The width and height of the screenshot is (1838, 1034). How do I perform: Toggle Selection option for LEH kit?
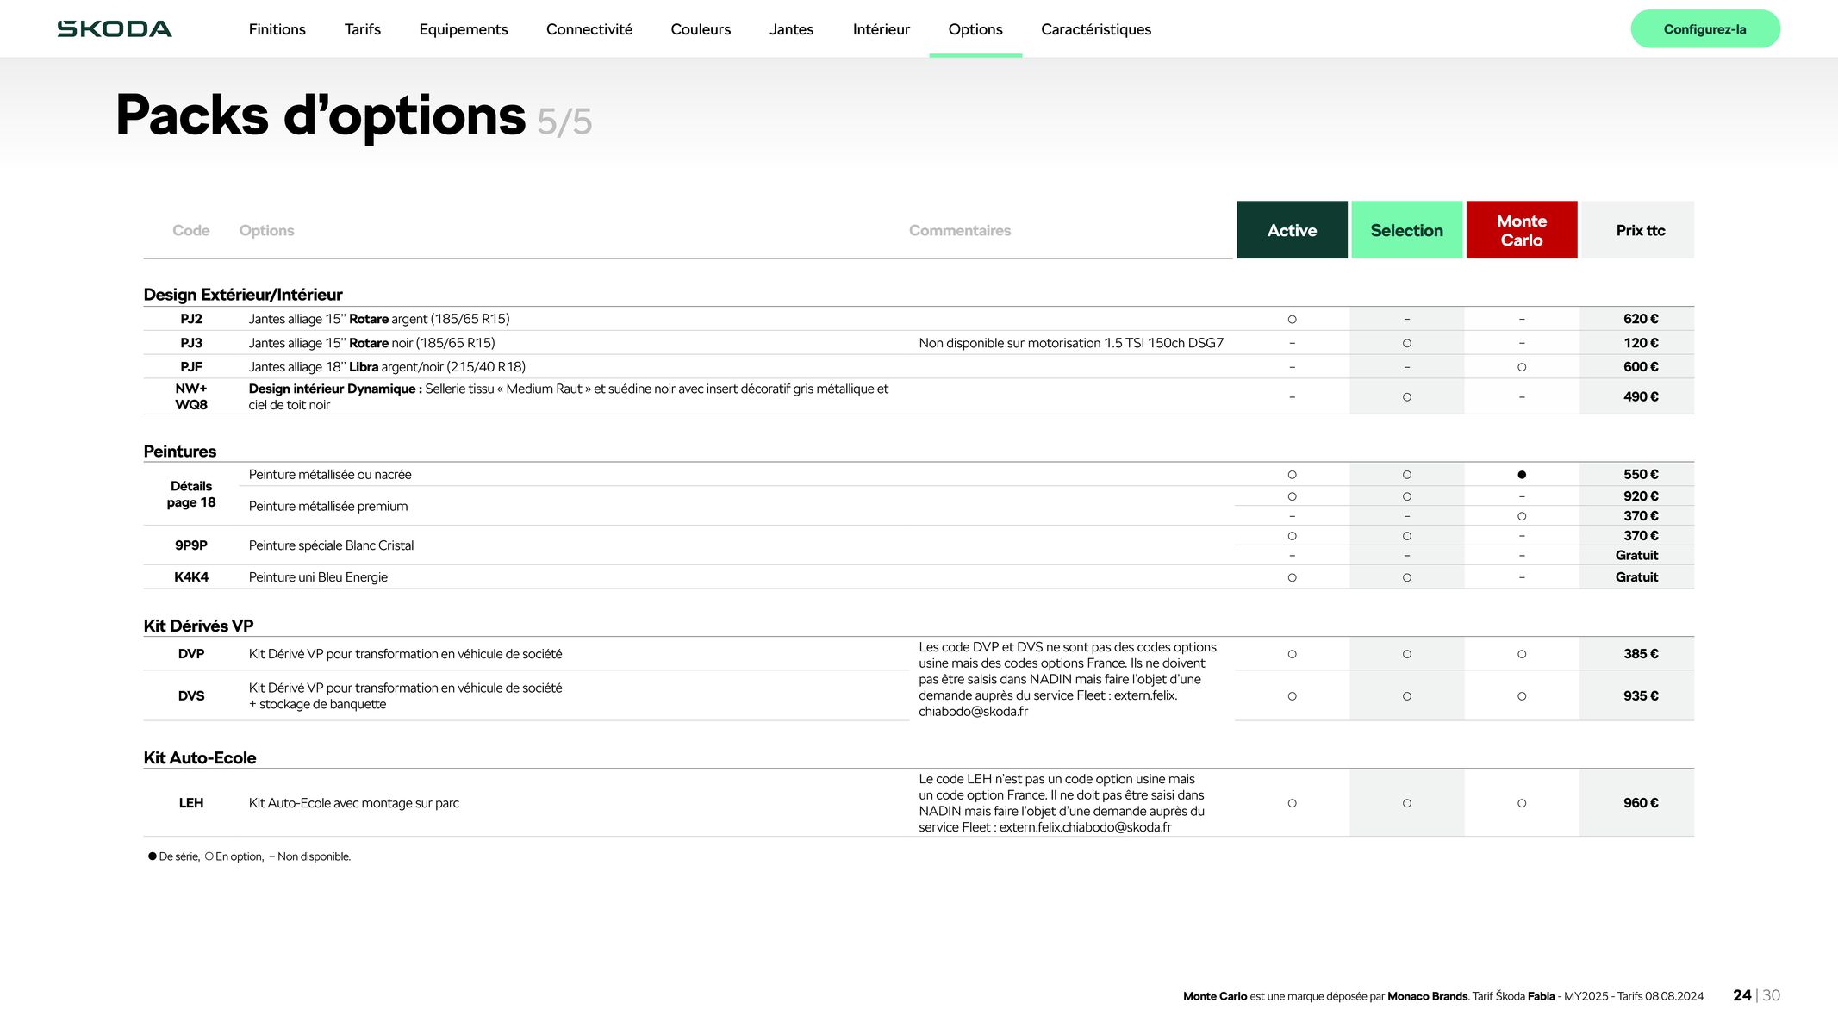(1406, 803)
